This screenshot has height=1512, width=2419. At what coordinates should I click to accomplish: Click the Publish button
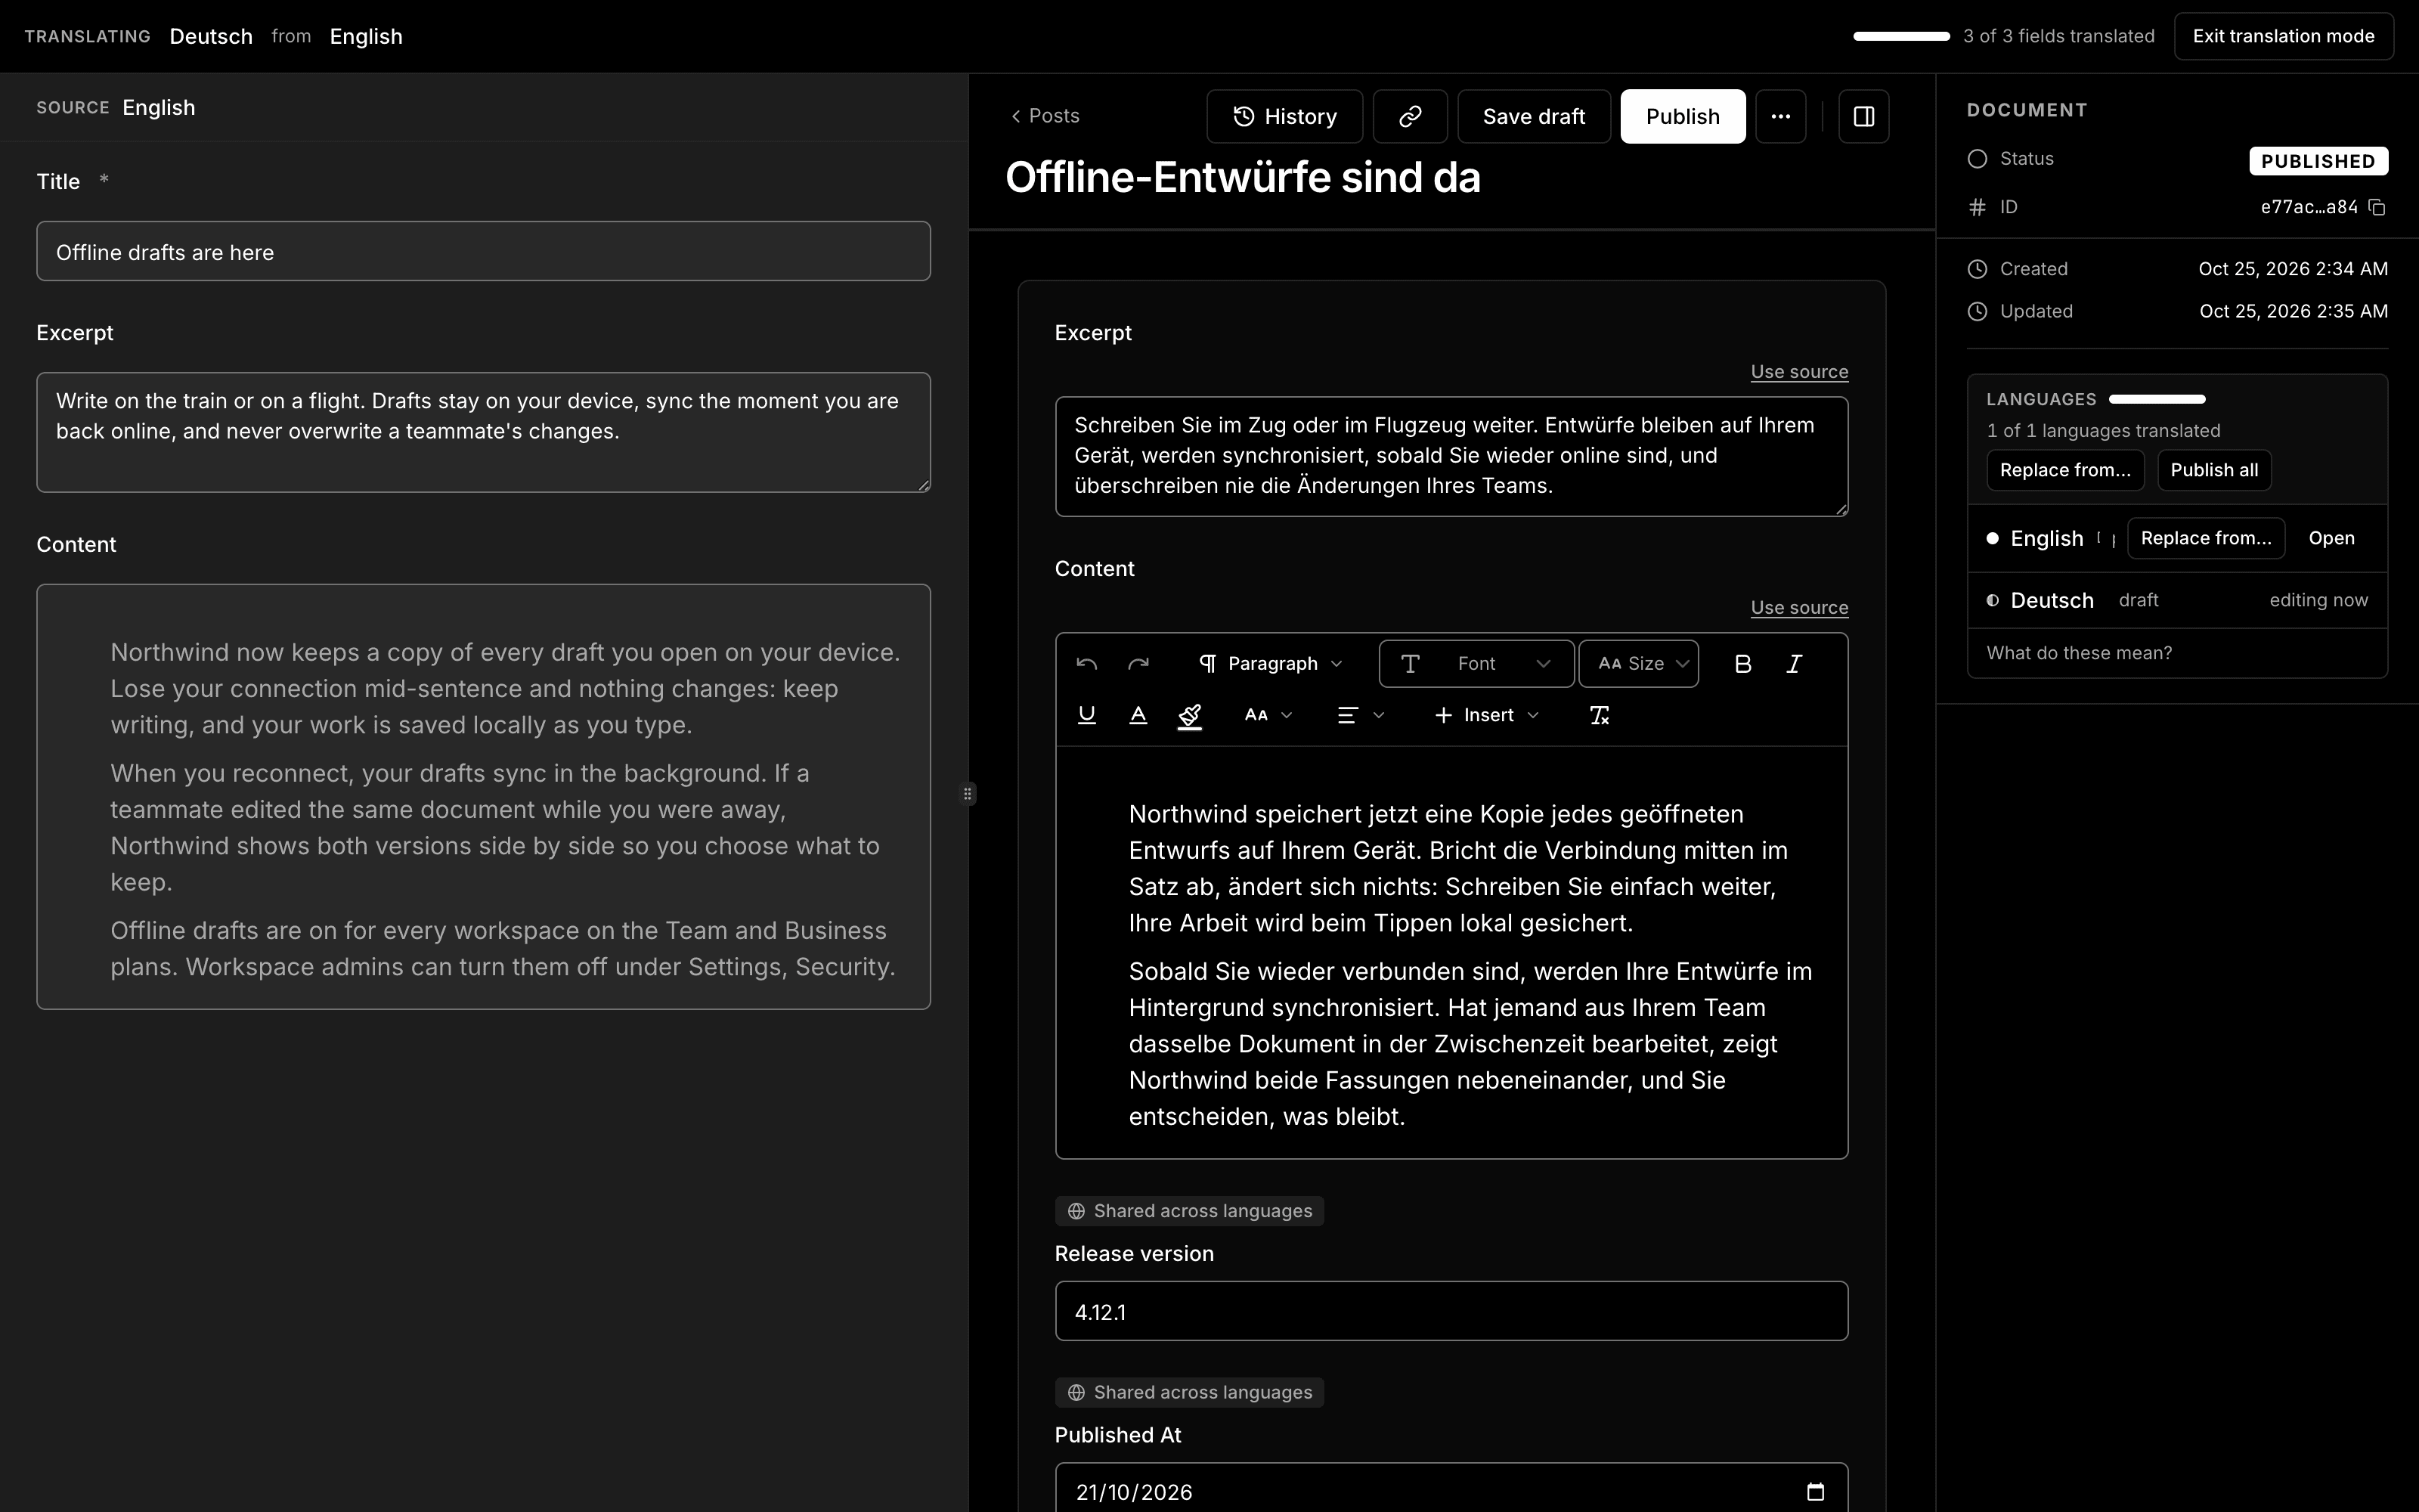1682,116
